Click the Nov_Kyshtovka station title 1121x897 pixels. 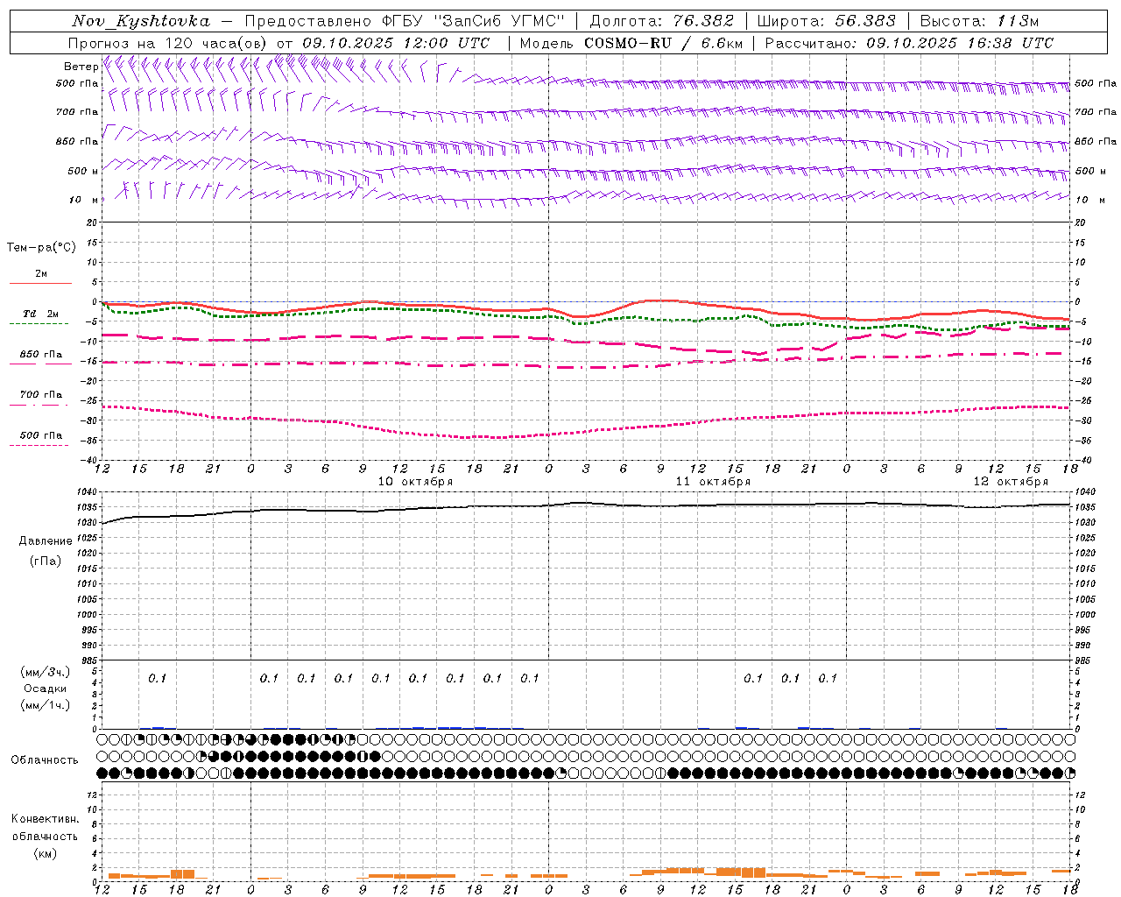click(141, 21)
